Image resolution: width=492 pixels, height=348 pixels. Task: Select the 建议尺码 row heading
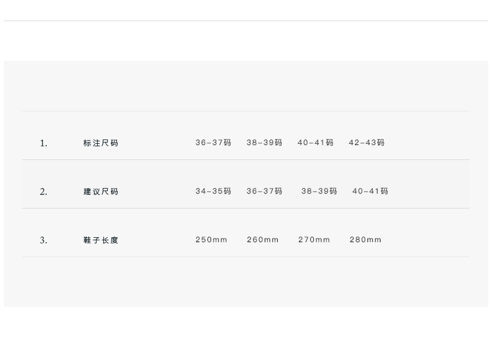pyautogui.click(x=101, y=192)
